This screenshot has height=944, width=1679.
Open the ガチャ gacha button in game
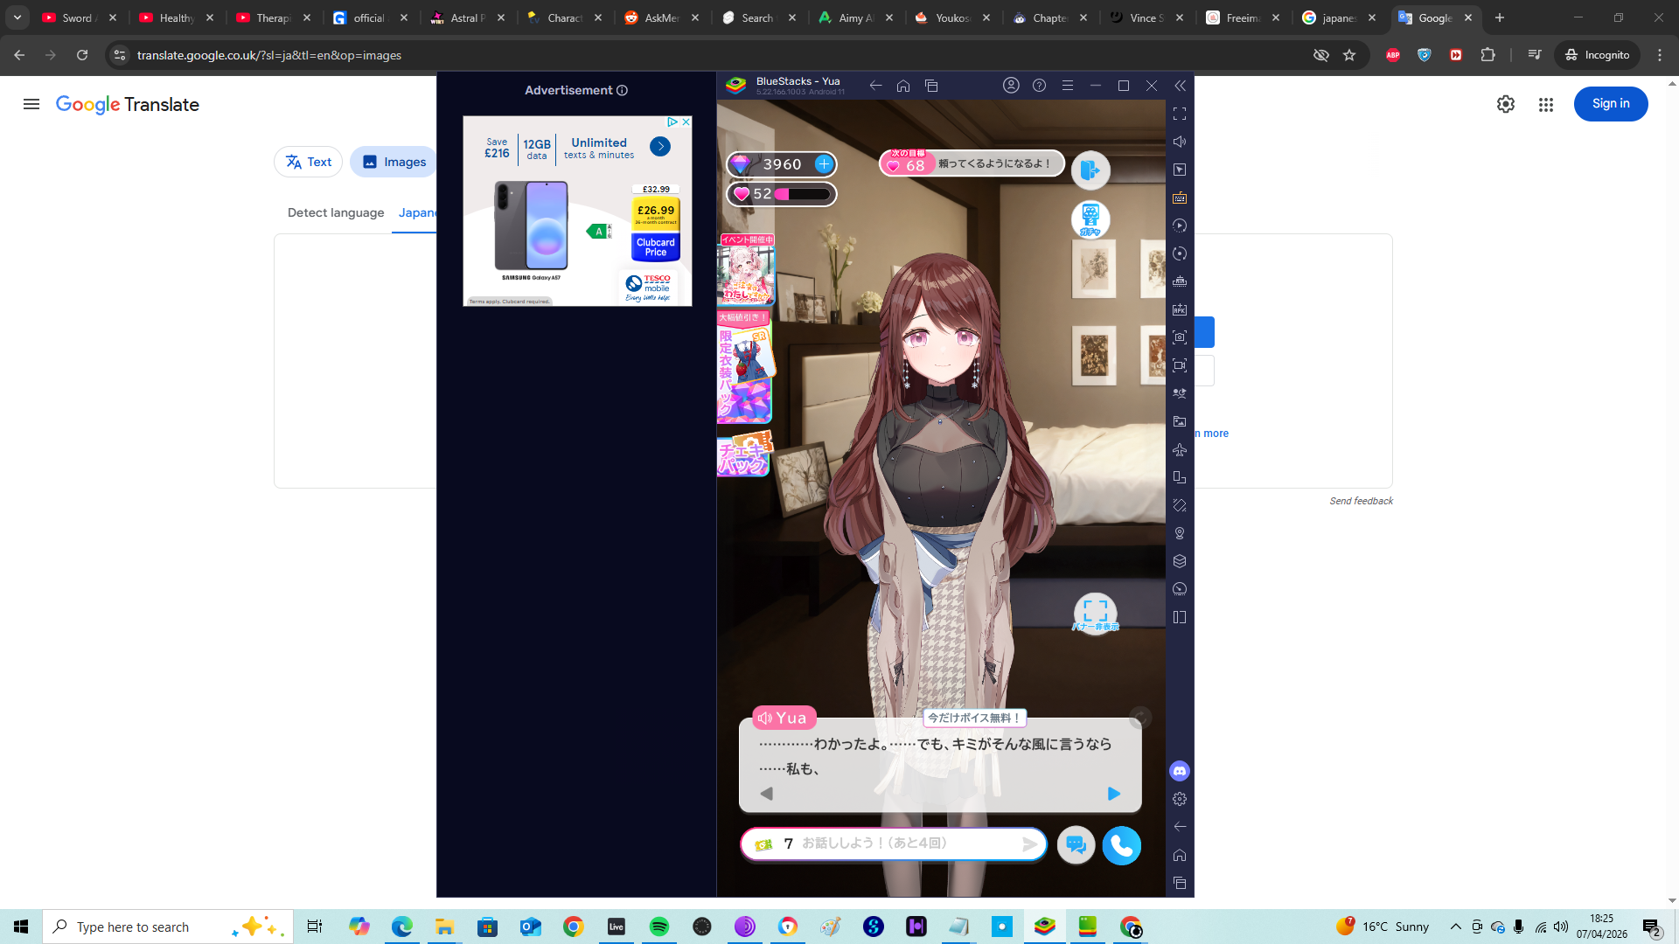click(x=1090, y=219)
